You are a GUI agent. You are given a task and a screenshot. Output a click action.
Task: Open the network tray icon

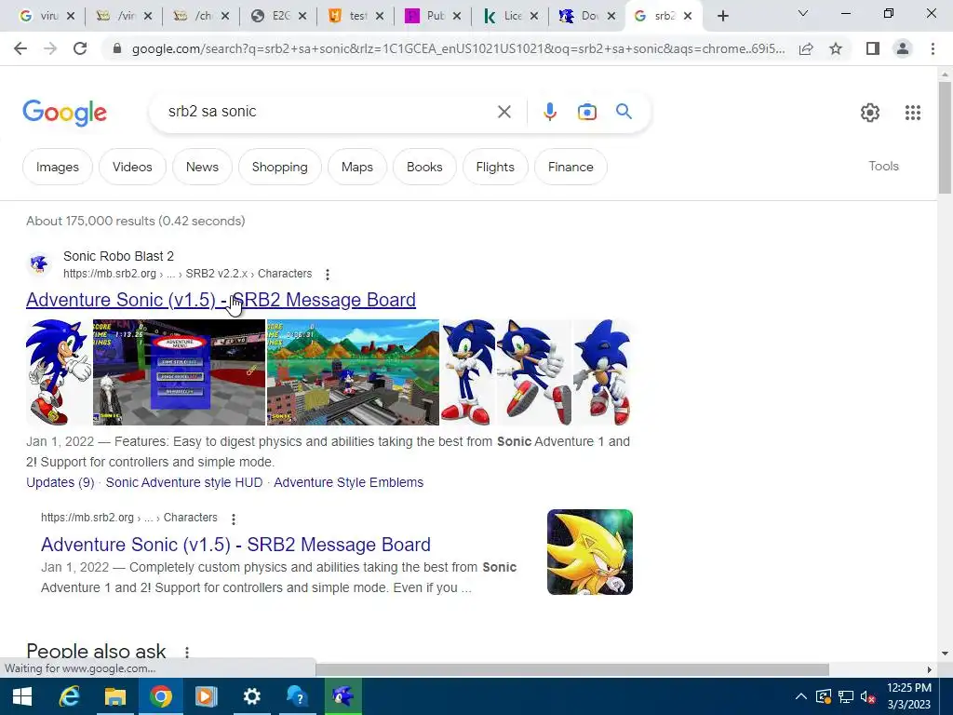[x=845, y=696]
